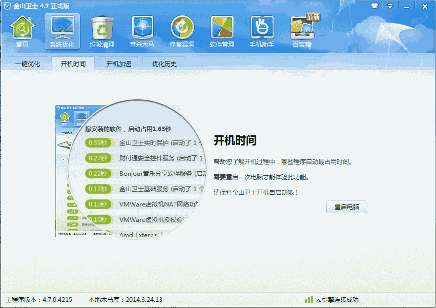This screenshot has width=436, height=308.
Task: Click the Kingsoft shield logo in title bar
Action: coord(7,6)
